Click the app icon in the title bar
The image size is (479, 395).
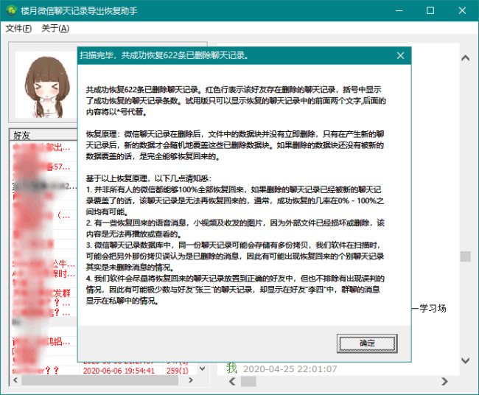click(12, 10)
